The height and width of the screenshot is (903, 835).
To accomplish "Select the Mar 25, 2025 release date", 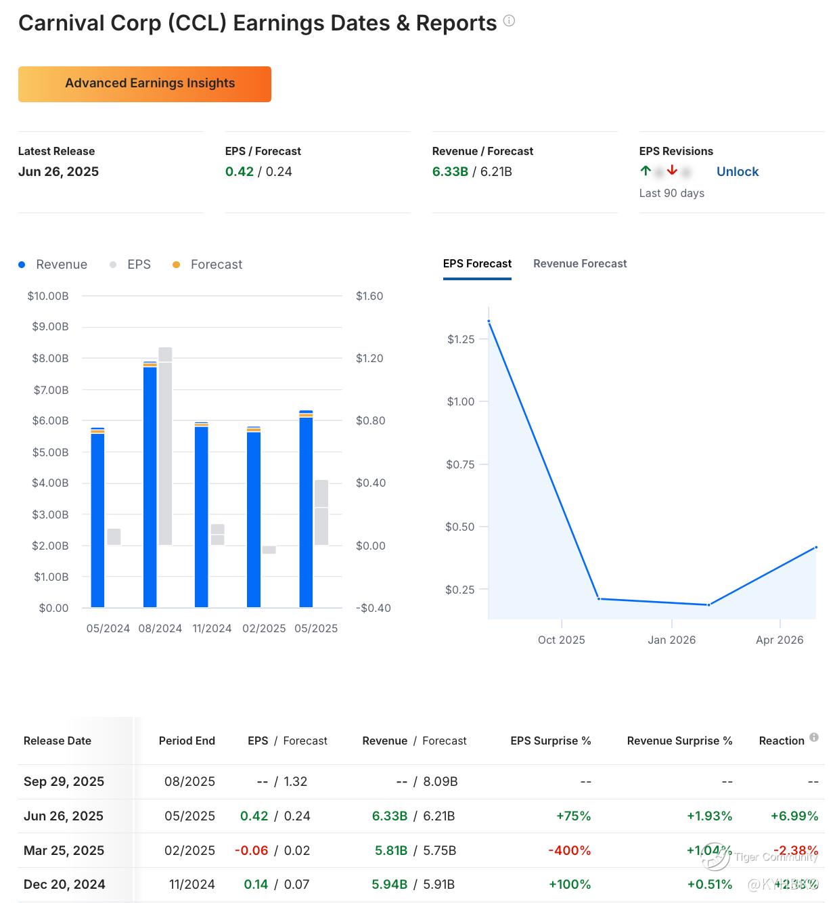I will coord(64,851).
